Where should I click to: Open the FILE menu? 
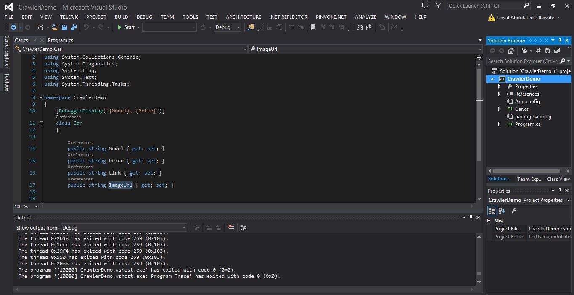9,17
